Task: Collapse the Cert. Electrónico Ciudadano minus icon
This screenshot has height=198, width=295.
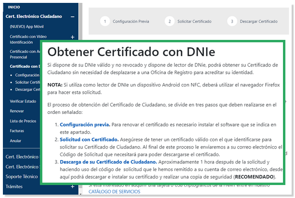Action: 72,16
